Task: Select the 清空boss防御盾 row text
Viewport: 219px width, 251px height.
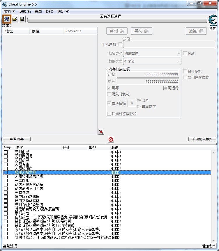Action: tap(27, 197)
